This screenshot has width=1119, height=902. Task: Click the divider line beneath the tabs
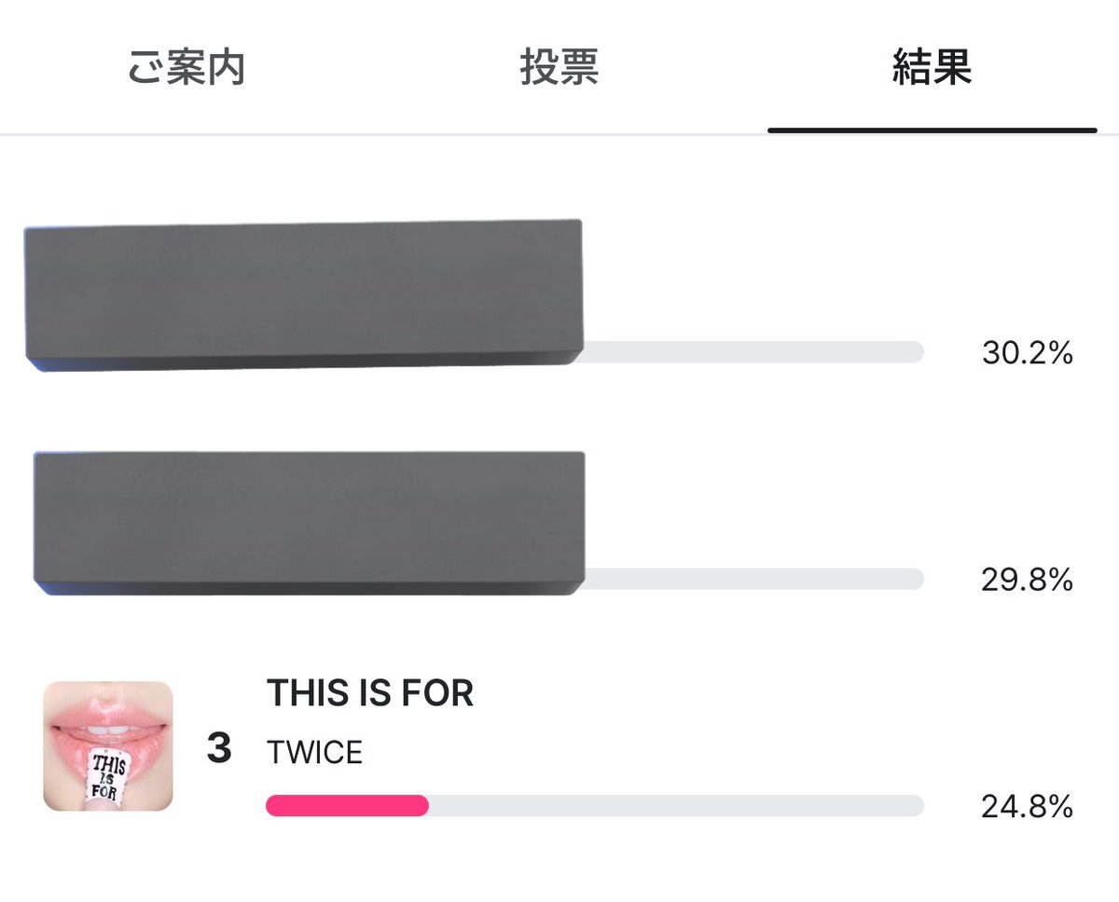point(559,135)
